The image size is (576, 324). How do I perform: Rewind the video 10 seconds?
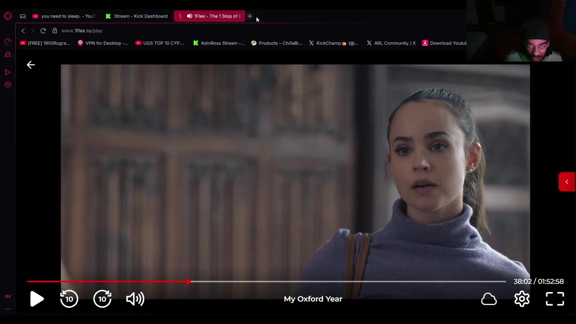click(x=69, y=299)
